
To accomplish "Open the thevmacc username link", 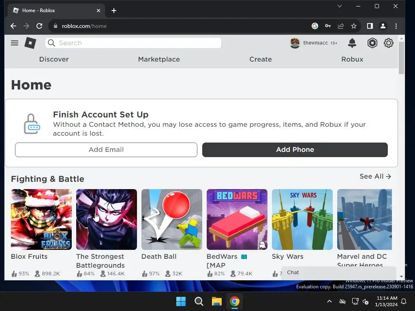I will 315,43.
